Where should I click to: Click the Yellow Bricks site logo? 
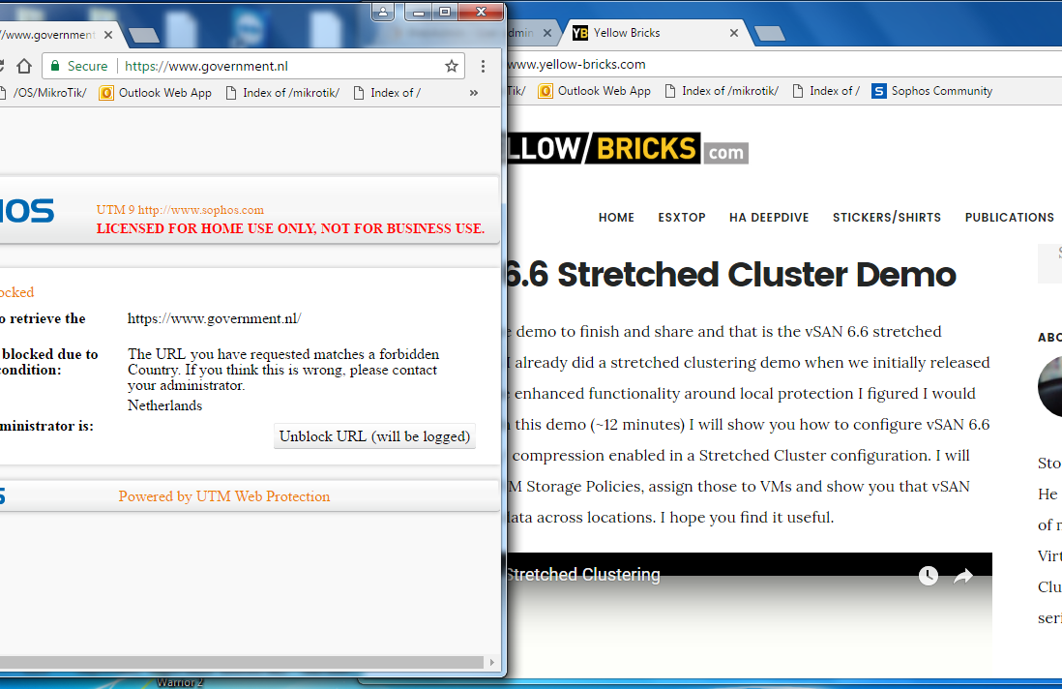[x=628, y=148]
